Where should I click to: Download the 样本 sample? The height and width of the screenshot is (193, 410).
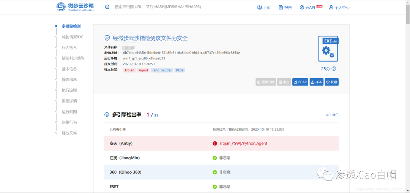[x=316, y=82]
